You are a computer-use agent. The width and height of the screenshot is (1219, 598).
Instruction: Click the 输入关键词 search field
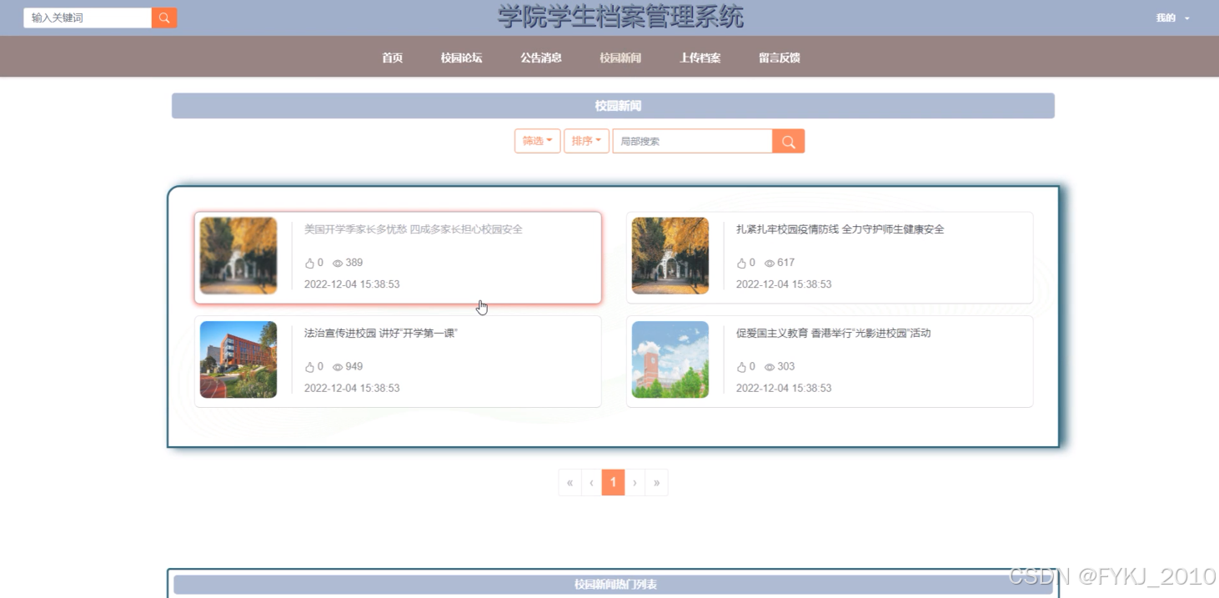click(88, 18)
